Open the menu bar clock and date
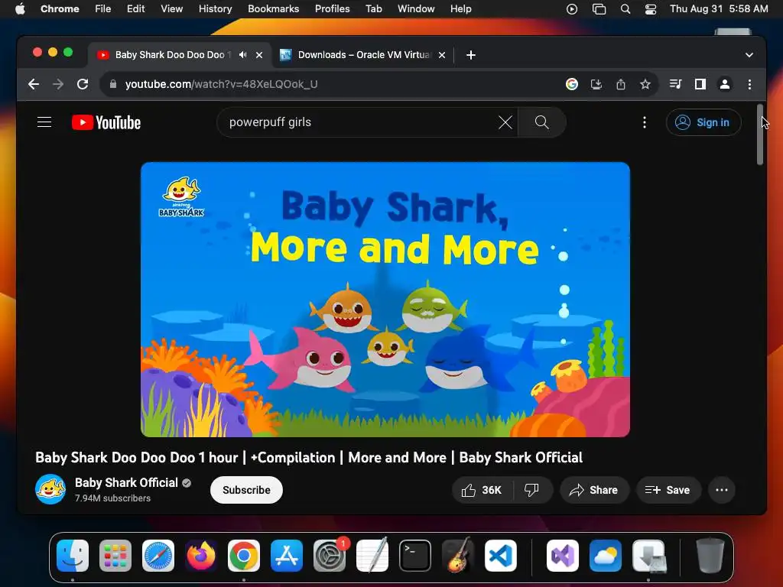 pyautogui.click(x=719, y=9)
